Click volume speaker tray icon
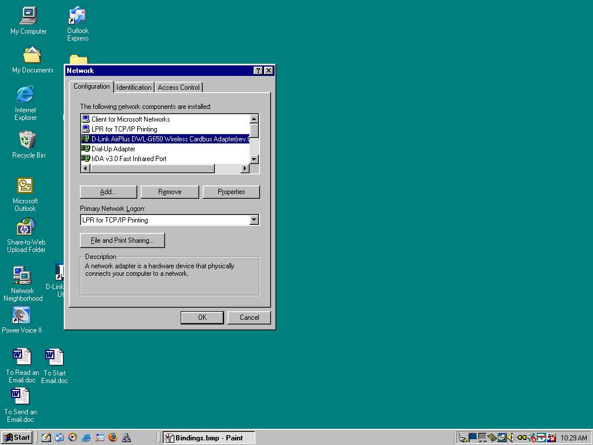This screenshot has height=445, width=593. click(x=510, y=437)
